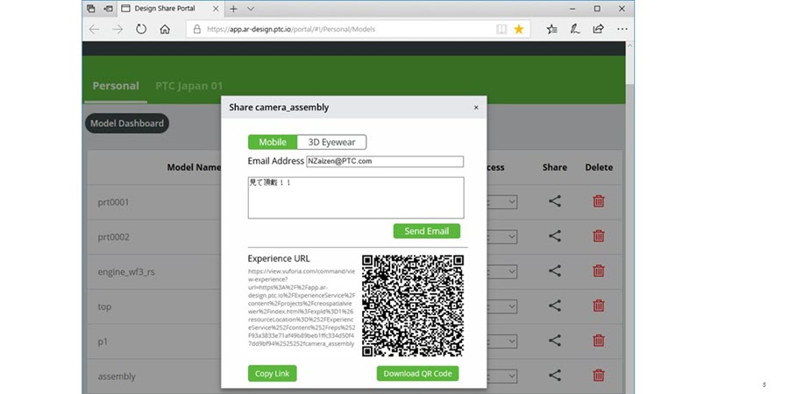Switch to the 3D Eyewear option

point(331,142)
